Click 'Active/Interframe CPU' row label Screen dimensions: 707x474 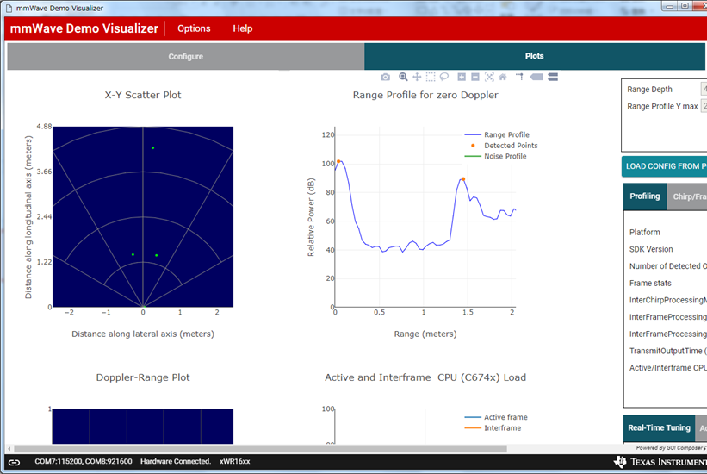pyautogui.click(x=667, y=368)
